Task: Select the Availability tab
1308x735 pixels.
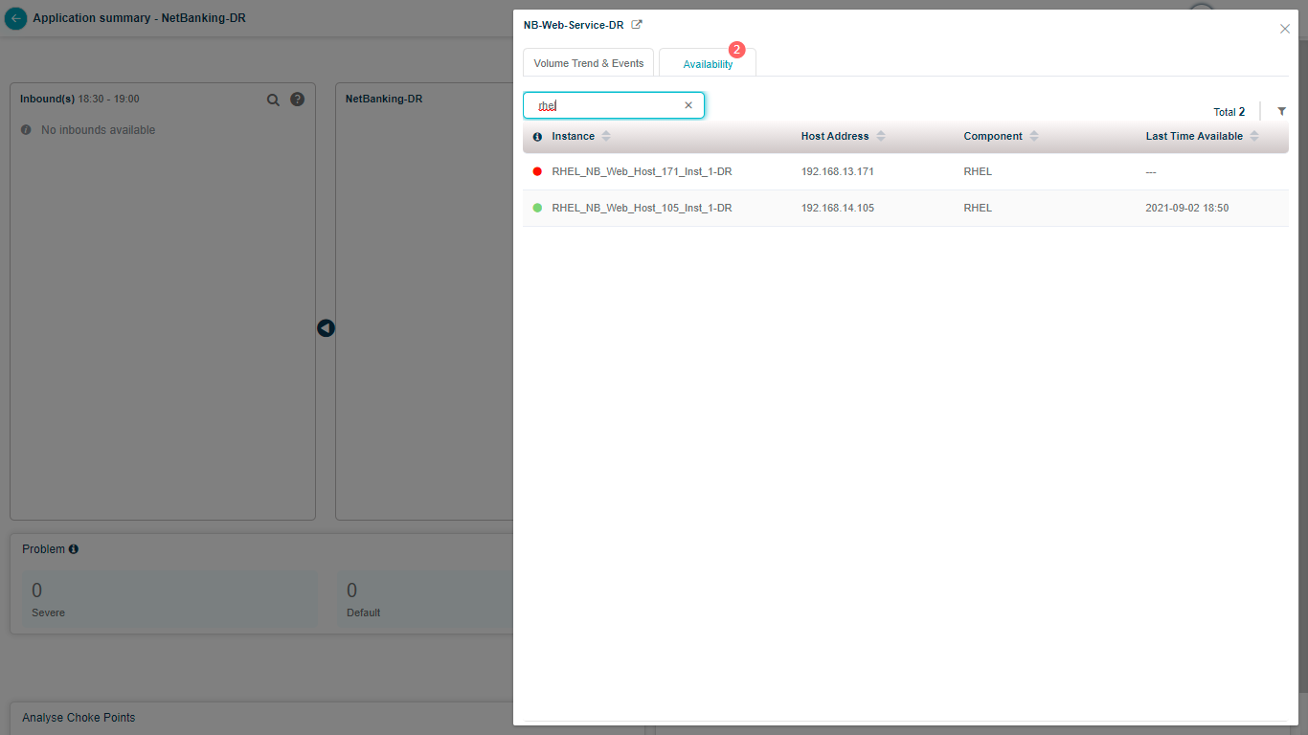Action: (708, 64)
